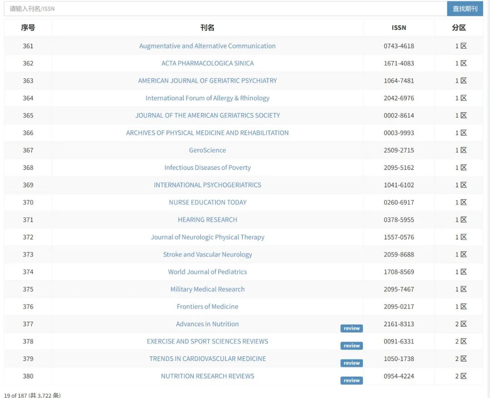Select American Journal of Geriatric Psychiatry link
Viewport: 490px width, 398px height.
click(207, 81)
